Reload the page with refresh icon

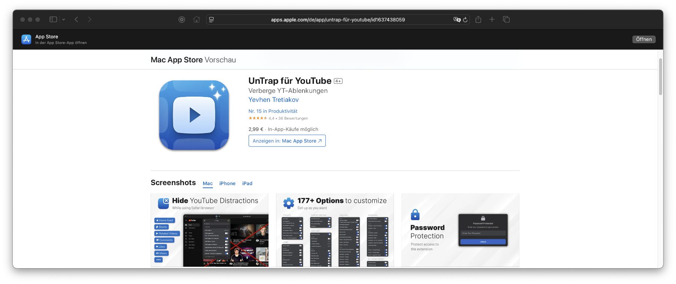click(x=465, y=20)
